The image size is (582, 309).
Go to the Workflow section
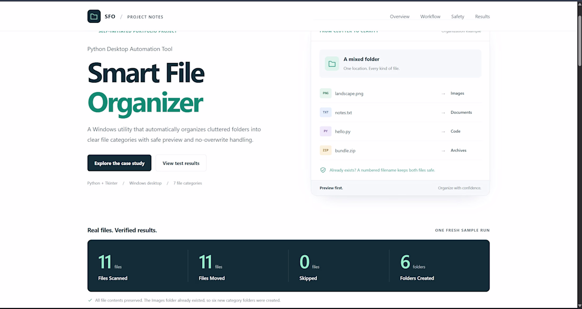[x=430, y=17]
